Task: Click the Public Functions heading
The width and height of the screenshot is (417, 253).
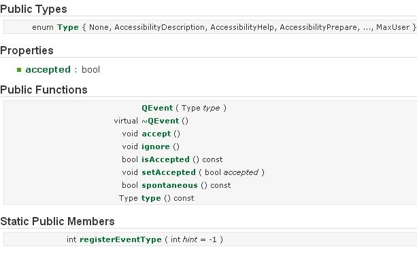Action: 44,90
